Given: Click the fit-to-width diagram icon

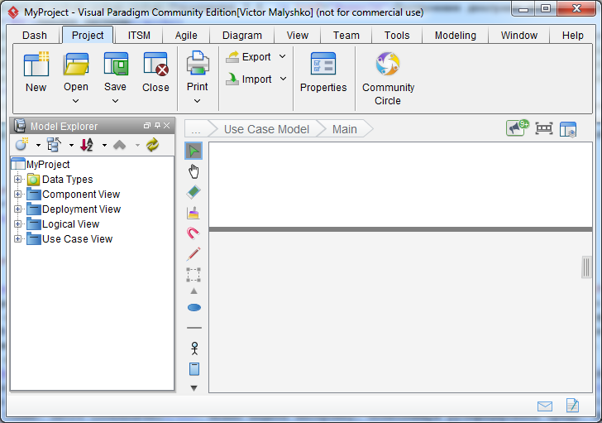Looking at the screenshot, I should click(x=544, y=128).
